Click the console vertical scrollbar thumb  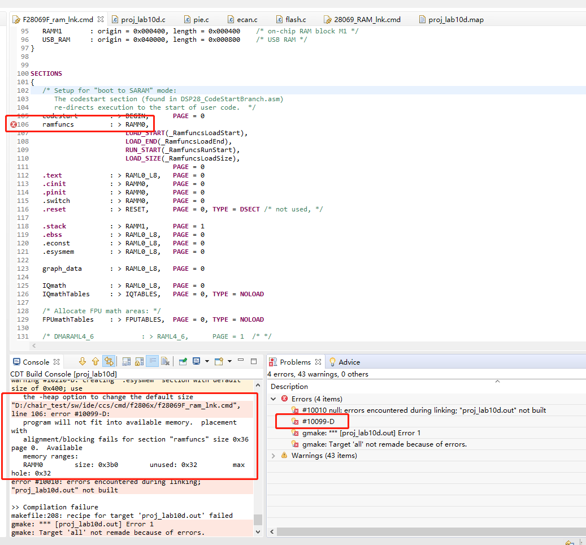pos(258,520)
